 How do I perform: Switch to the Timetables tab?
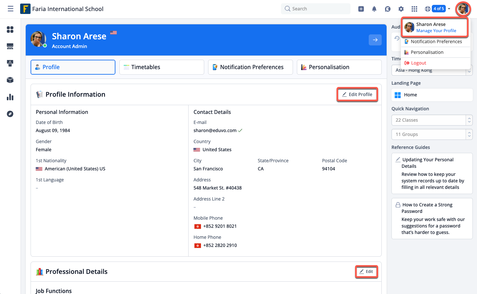click(x=162, y=67)
